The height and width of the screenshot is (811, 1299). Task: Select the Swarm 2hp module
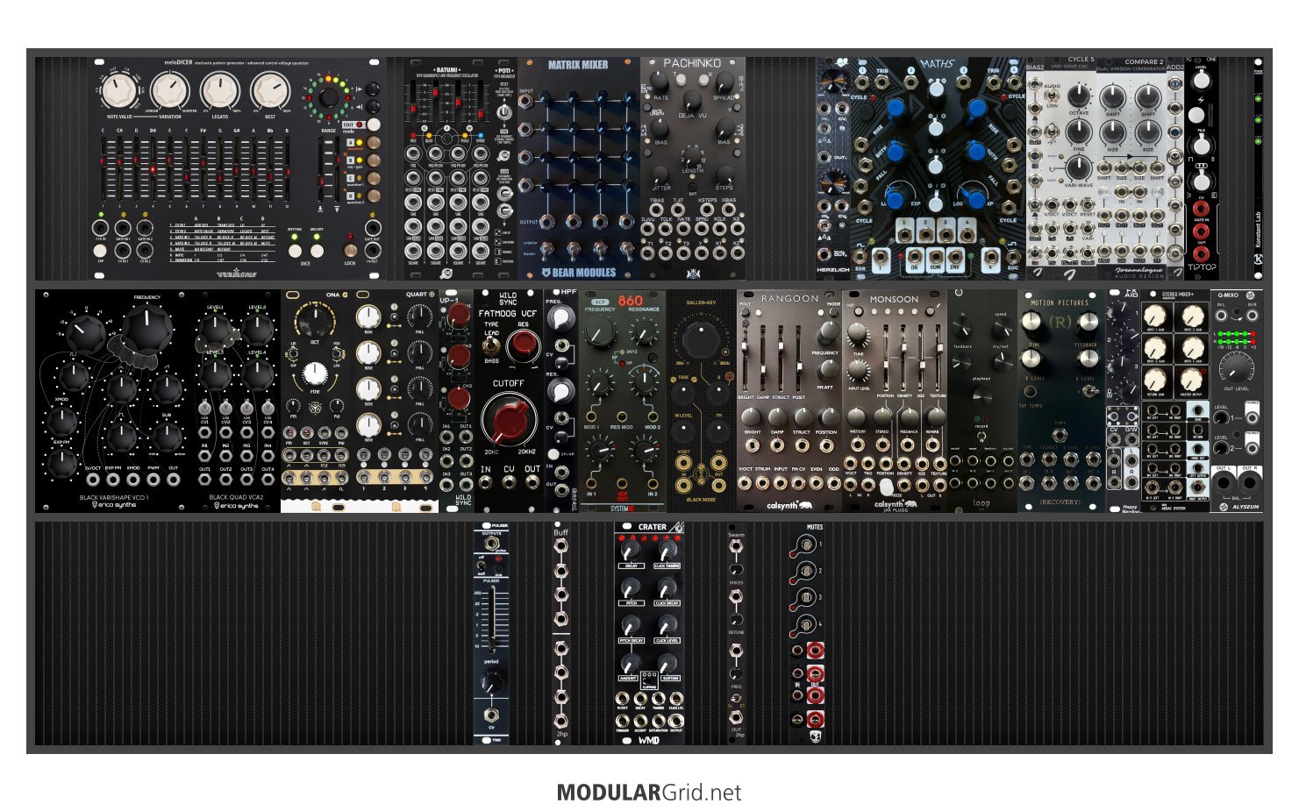(736, 633)
